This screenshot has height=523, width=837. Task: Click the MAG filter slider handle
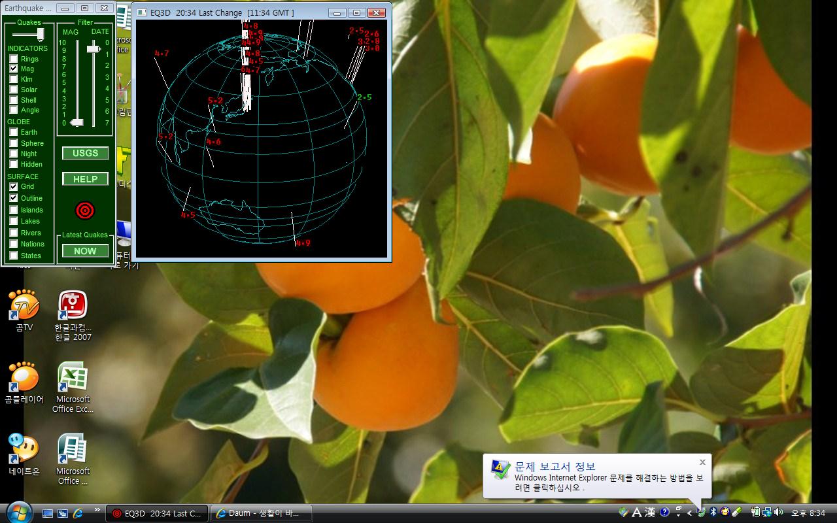[x=77, y=122]
